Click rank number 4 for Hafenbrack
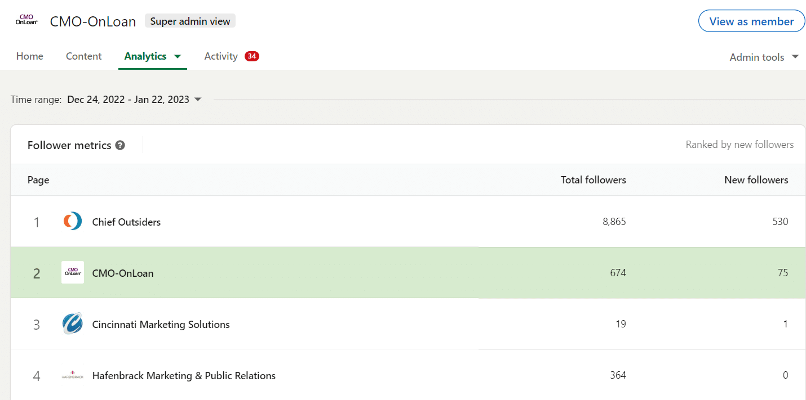Screen dimensions: 806x400 tap(37, 376)
